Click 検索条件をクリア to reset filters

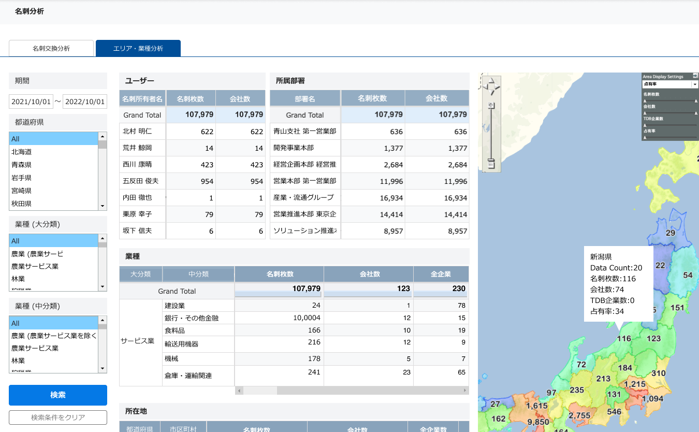(58, 417)
